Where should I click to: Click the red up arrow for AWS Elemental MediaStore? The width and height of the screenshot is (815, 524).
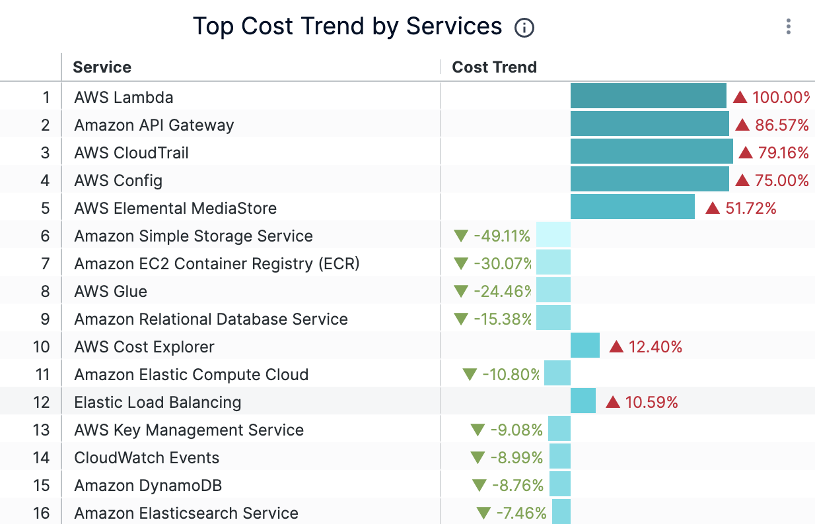(x=713, y=209)
